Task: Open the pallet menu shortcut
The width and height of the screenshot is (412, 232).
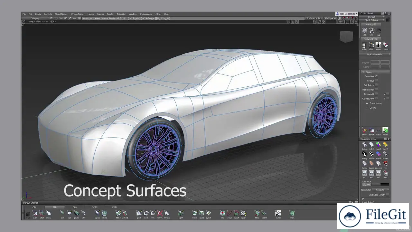Action: click(364, 46)
